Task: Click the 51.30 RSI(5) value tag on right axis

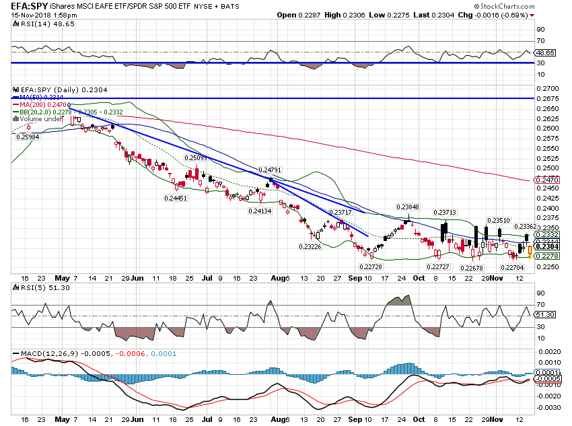Action: click(x=544, y=314)
